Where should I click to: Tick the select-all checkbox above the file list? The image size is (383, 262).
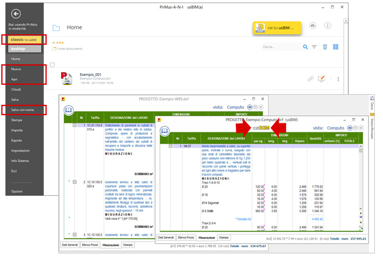point(52,65)
